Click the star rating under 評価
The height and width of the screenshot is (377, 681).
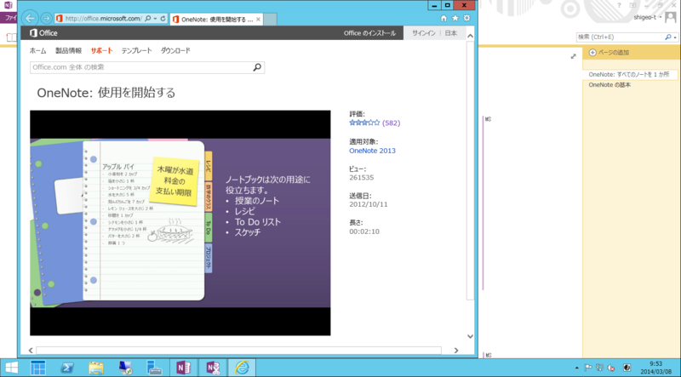pos(364,123)
